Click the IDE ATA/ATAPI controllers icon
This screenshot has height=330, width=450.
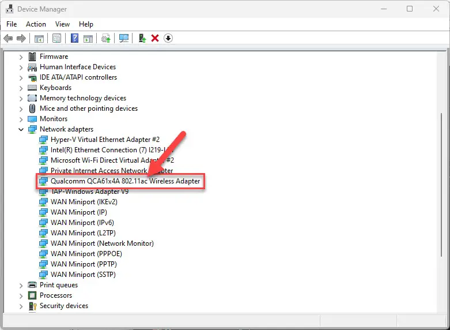point(32,77)
